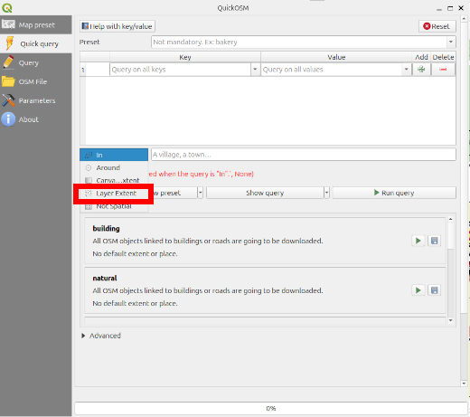Screen dimensions: 470x417
Task: Open the Preset combo box dropdown arrow
Action: (x=451, y=42)
